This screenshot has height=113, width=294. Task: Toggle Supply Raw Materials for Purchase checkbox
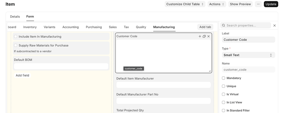16,45
